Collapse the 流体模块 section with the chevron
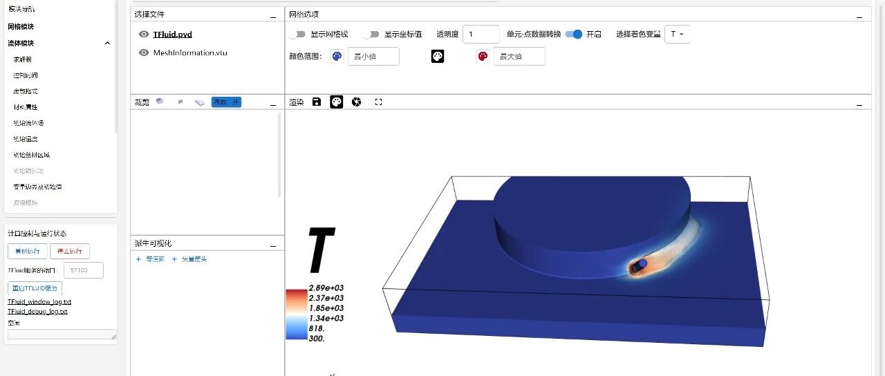Screen dimensions: 885x376 pos(107,43)
